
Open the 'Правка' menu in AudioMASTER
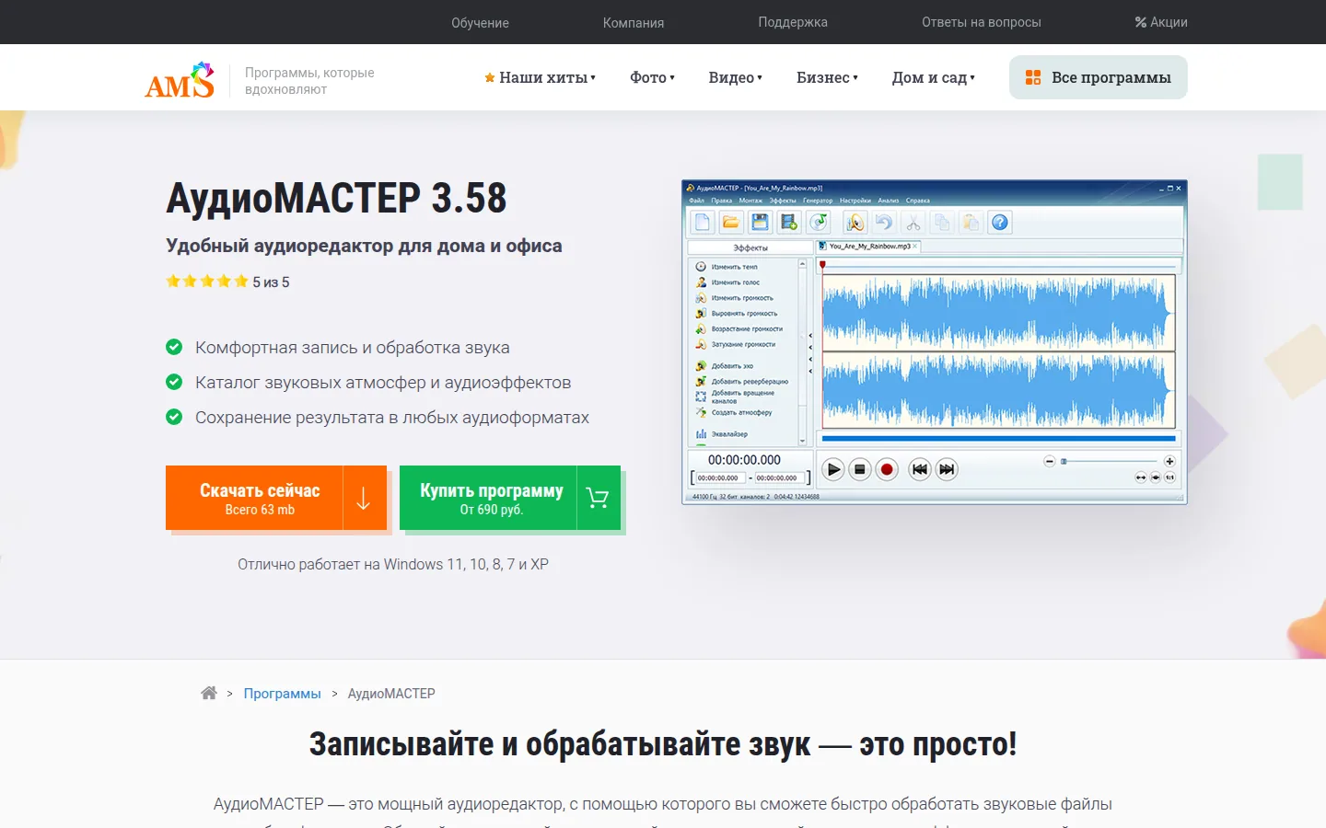point(722,201)
